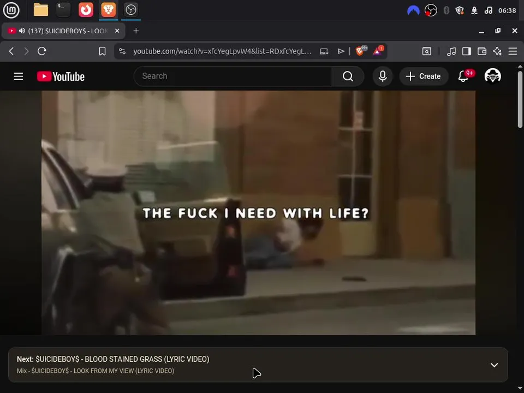The height and width of the screenshot is (393, 524).
Task: Focus the youtube.com address bar
Action: pos(222,51)
